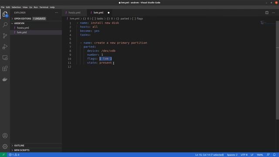Open the Help menu
This screenshot has width=279, height=157.
52,7
